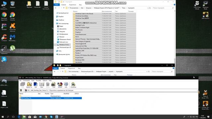Viewport: 212px width, 119px height.
Task: Click the WinRAR Find files icon
Action: tap(54, 85)
